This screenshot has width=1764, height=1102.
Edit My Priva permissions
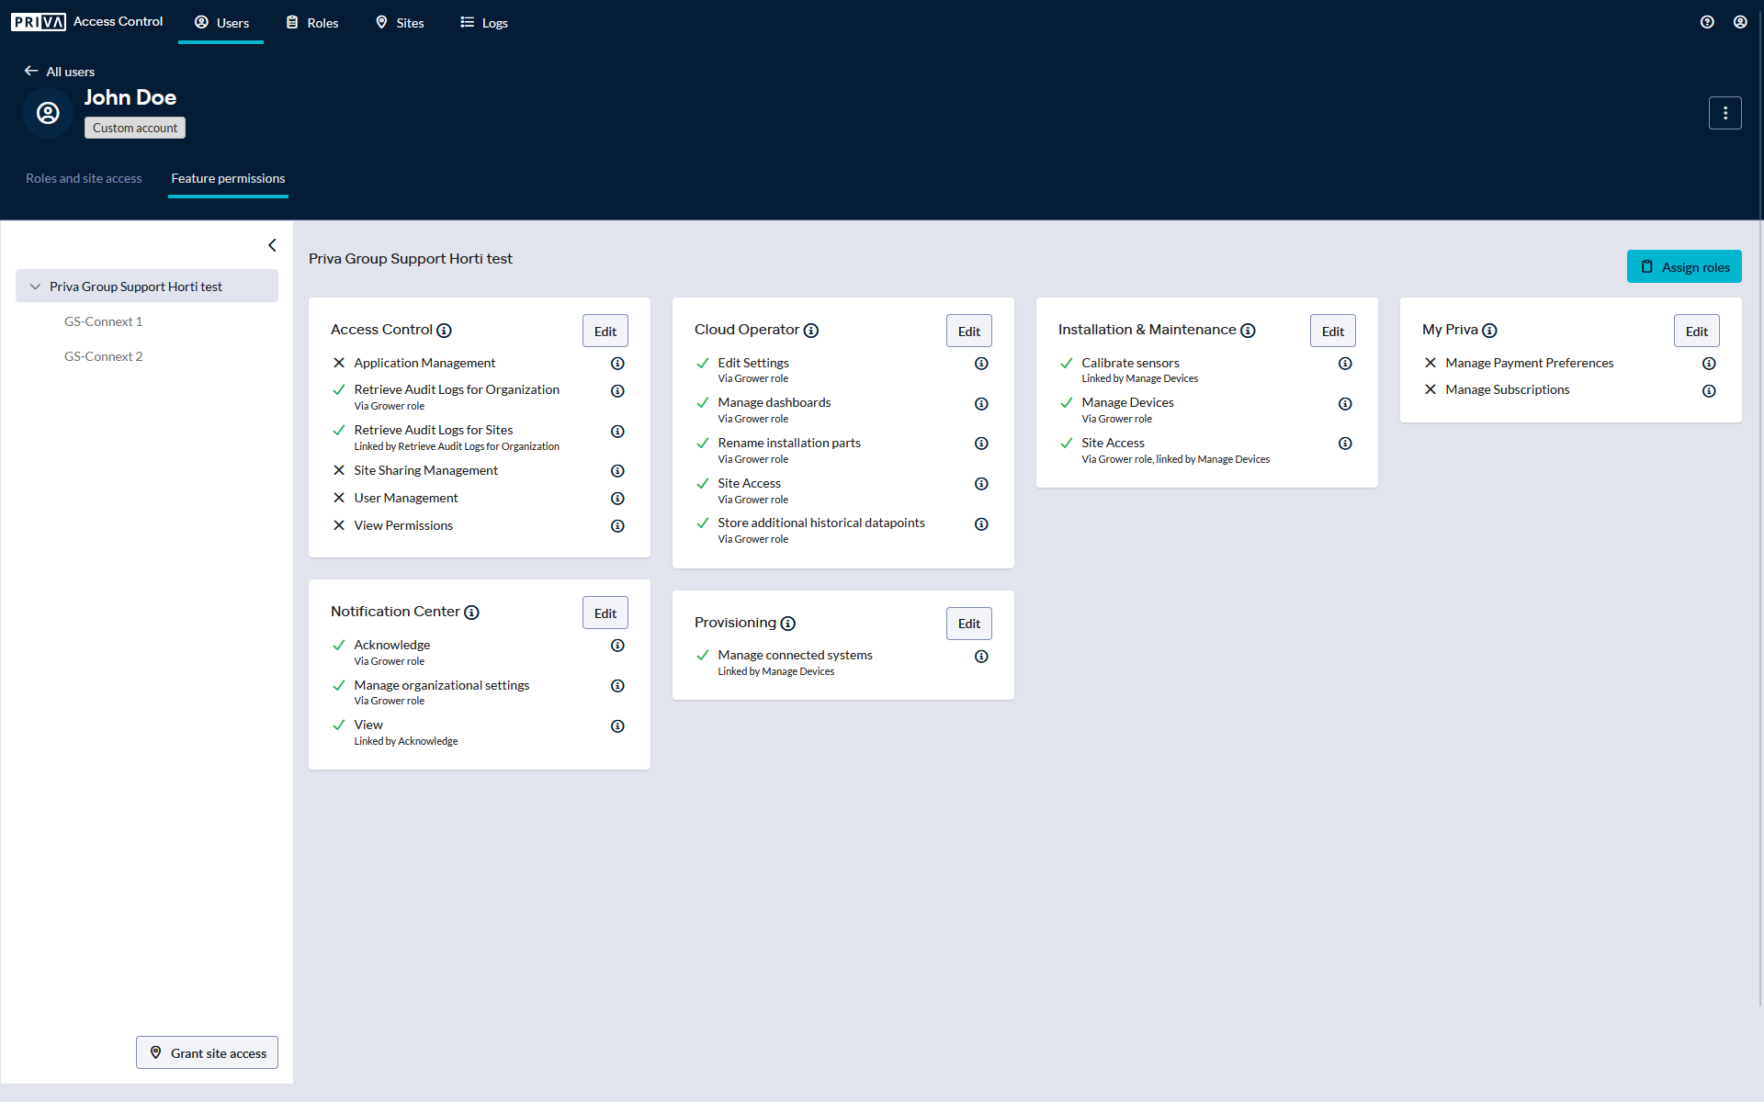click(1697, 332)
